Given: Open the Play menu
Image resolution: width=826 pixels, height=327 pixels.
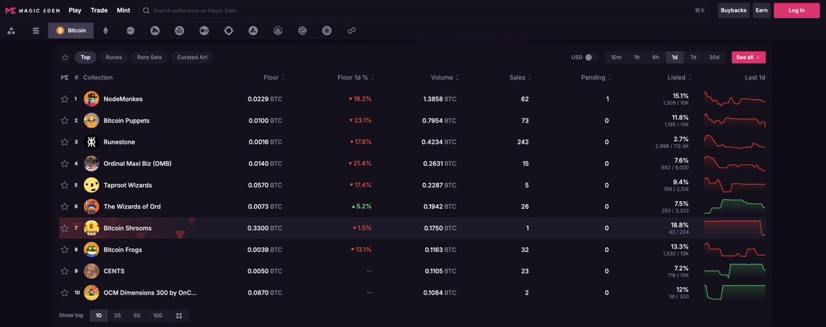Looking at the screenshot, I should click(x=75, y=10).
